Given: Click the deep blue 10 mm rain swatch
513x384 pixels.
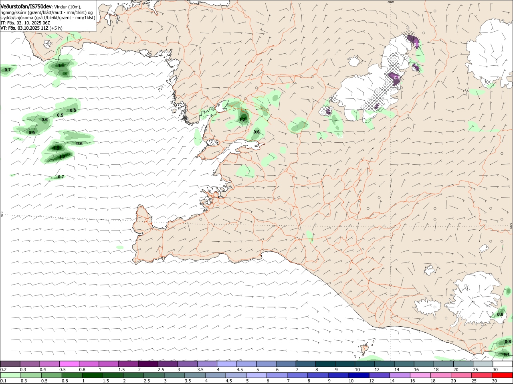Looking at the screenshot, I should [358, 375].
